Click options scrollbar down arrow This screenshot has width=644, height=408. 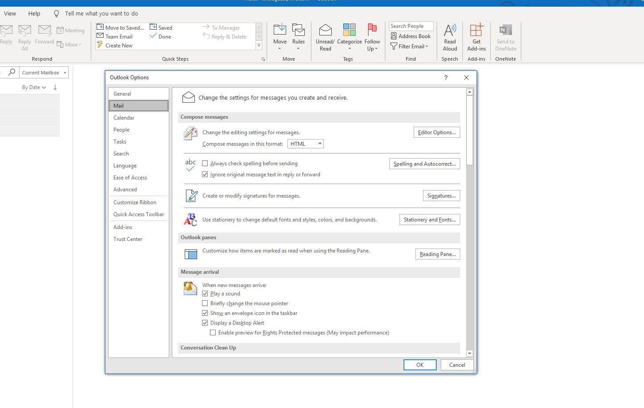470,354
